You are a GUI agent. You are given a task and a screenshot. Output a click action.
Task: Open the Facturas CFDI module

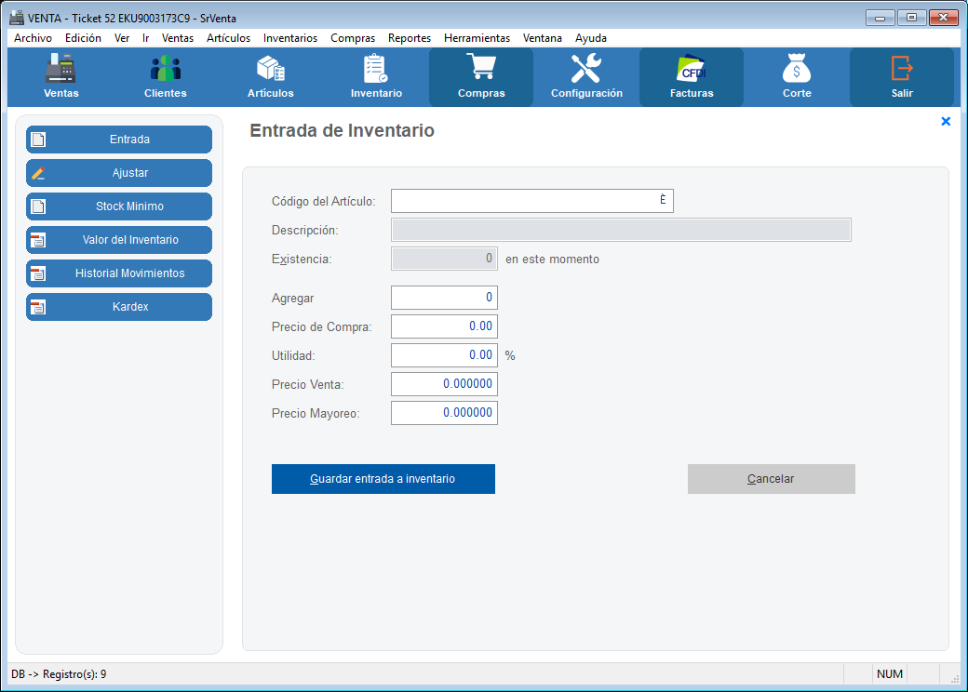692,76
